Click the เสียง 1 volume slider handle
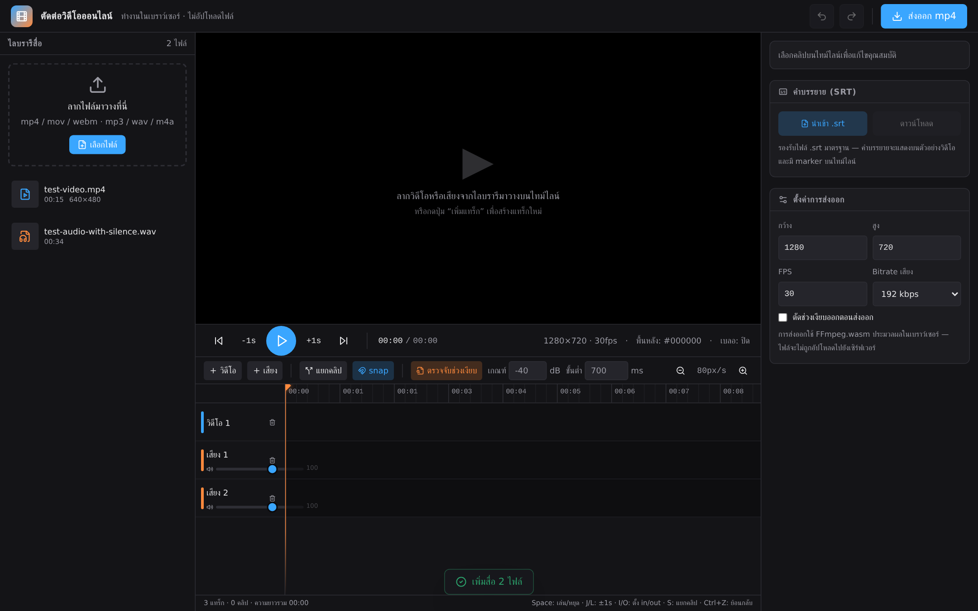 [272, 469]
